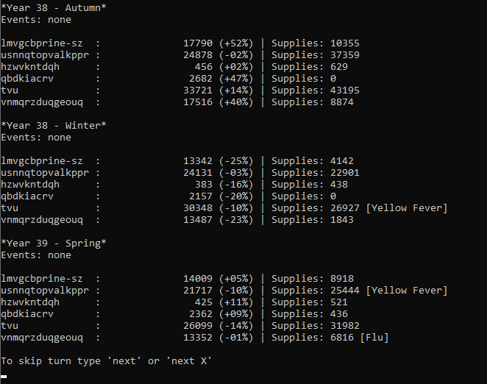Image resolution: width=487 pixels, height=384 pixels.
Task: Click the Autumn lmvgcbprine-sz name
Action: (x=42, y=43)
